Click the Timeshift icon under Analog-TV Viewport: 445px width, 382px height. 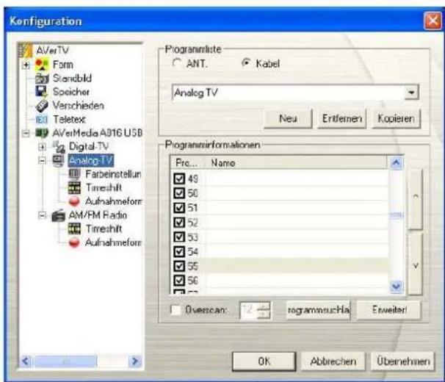coord(75,188)
